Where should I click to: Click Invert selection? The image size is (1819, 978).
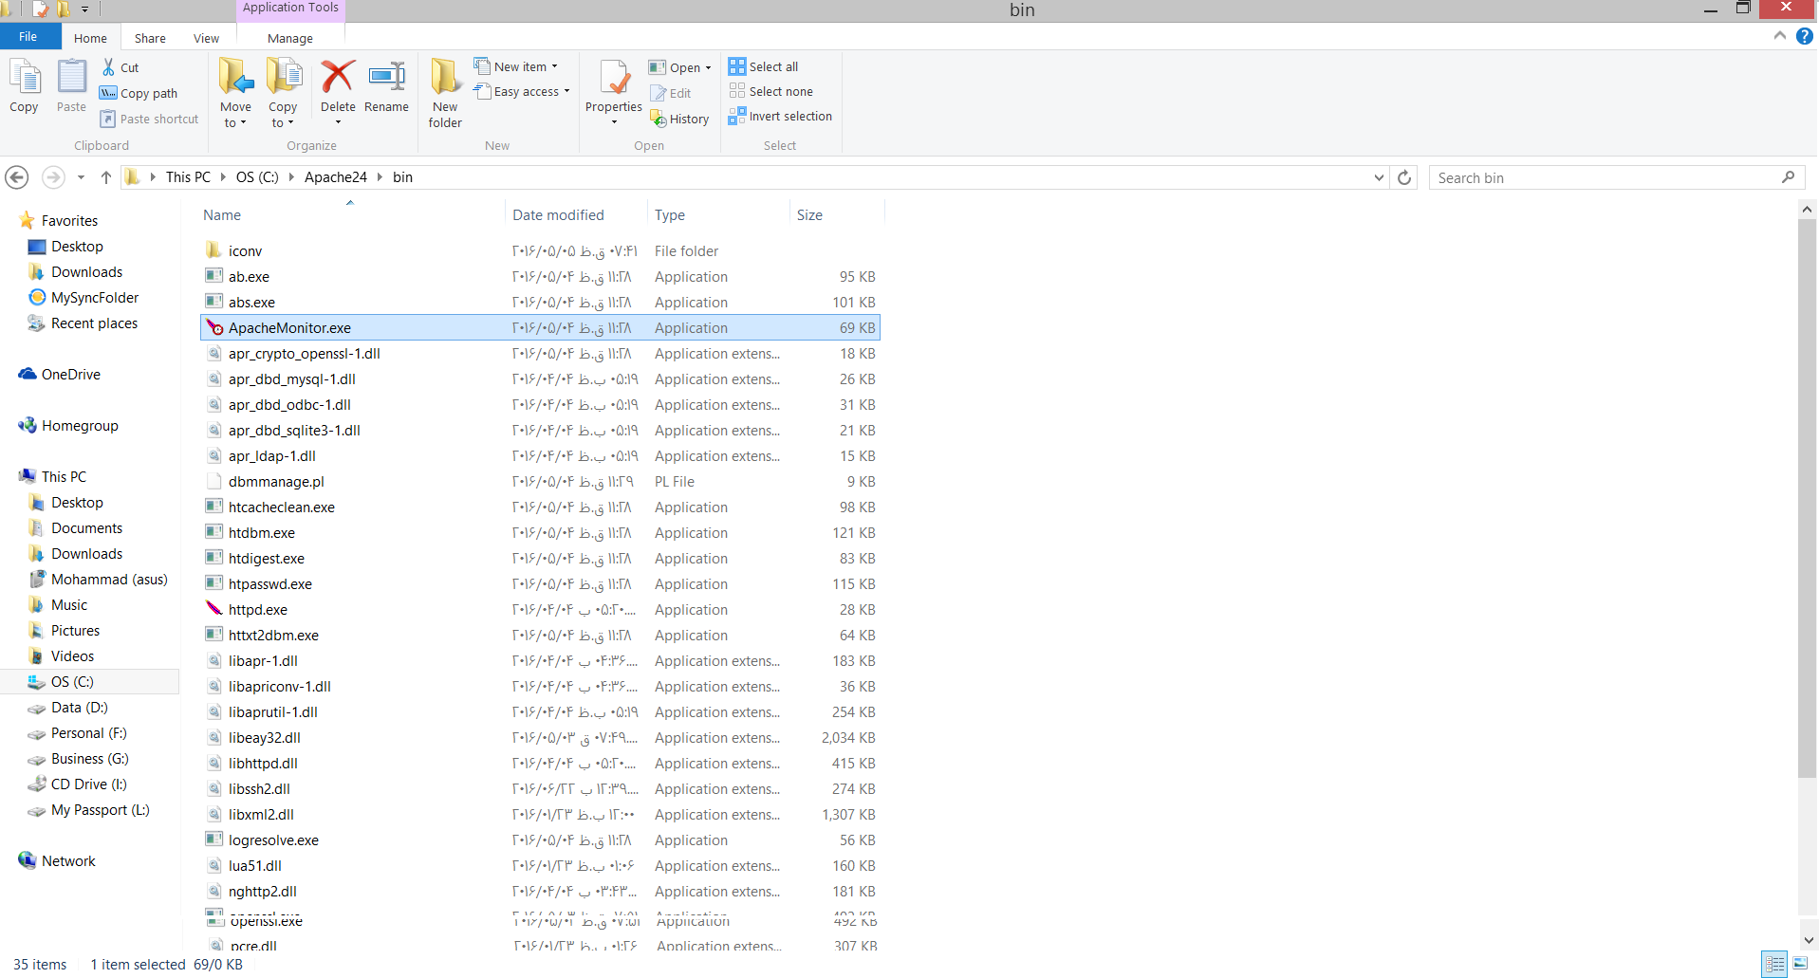(780, 116)
